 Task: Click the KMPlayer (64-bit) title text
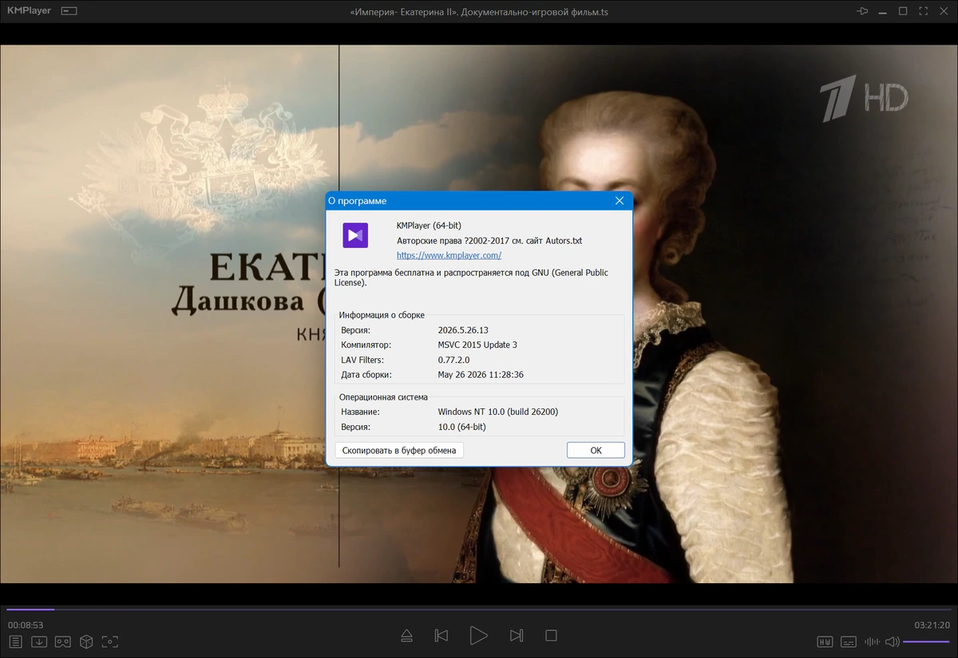[x=429, y=226]
